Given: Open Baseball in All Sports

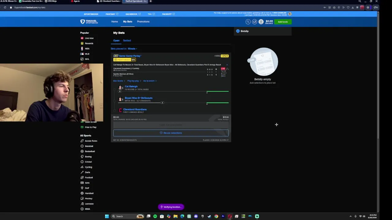Looking at the screenshot, I should [x=87, y=146].
